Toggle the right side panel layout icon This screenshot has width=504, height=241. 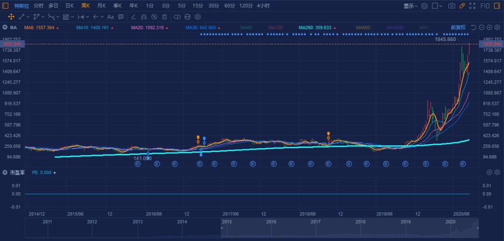[497, 6]
